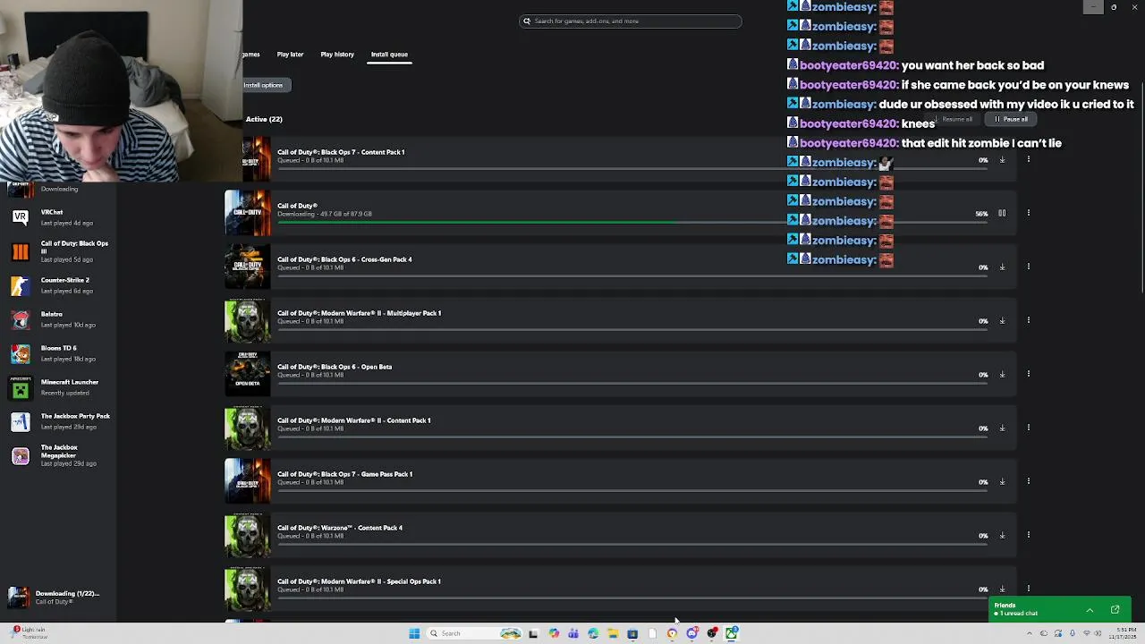Start download for Black Ops 7 Content Pack 1
The width and height of the screenshot is (1145, 644).
[1002, 159]
